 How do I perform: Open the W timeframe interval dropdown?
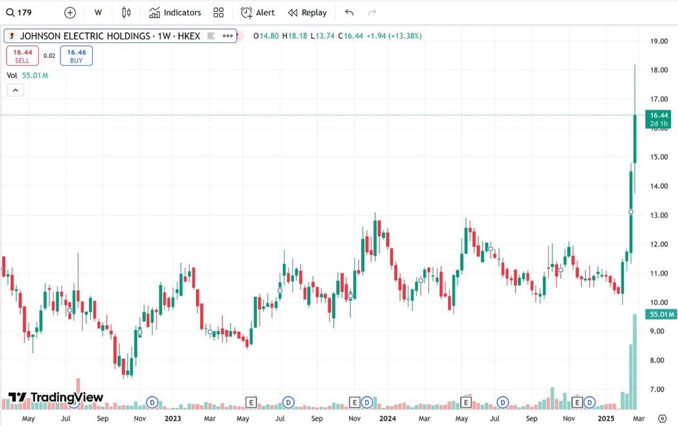(98, 13)
